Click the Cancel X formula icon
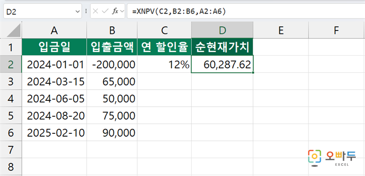This screenshot has height=176, width=365. click(x=95, y=11)
